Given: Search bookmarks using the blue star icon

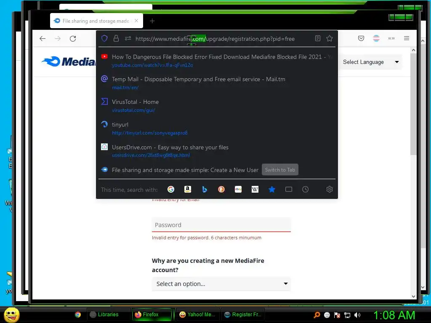Looking at the screenshot, I should [x=272, y=189].
